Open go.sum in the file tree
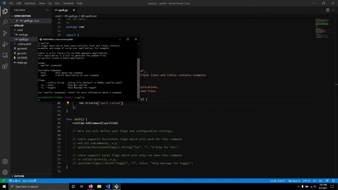Screen dimensions: 338x190 [x=22, y=53]
